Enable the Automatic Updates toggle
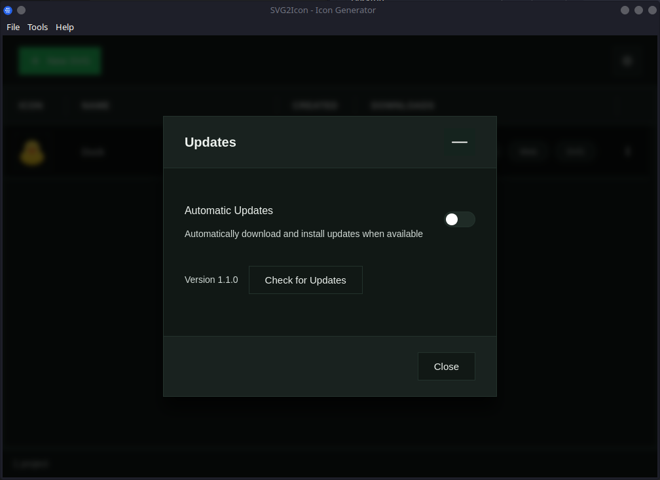 coord(460,219)
